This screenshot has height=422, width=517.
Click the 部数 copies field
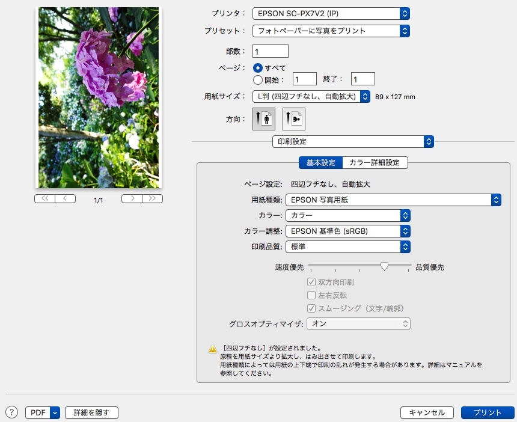(x=271, y=52)
